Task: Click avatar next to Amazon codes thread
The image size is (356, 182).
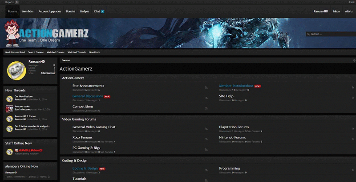Action: coord(9,109)
